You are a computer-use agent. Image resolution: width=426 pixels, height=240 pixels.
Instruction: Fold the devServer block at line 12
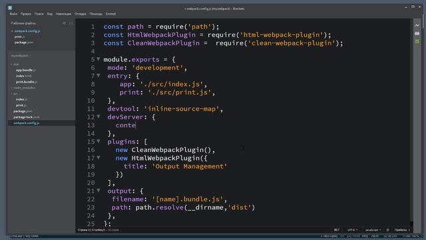(x=99, y=117)
